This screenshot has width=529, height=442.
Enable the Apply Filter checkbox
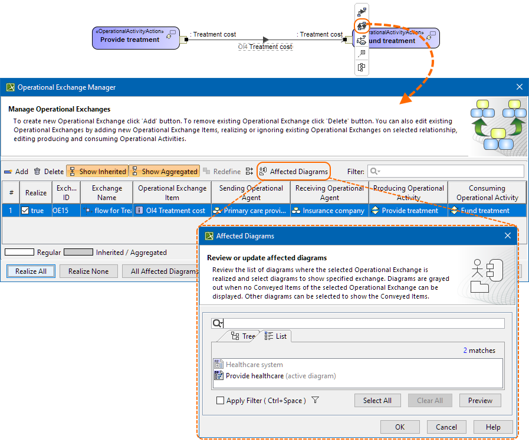tap(219, 400)
